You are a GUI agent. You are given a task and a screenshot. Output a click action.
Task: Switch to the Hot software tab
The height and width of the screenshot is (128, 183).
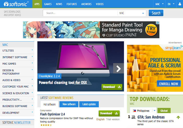click(x=49, y=104)
